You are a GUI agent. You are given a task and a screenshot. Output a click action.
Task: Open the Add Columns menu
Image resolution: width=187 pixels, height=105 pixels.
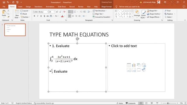tap(84, 16)
